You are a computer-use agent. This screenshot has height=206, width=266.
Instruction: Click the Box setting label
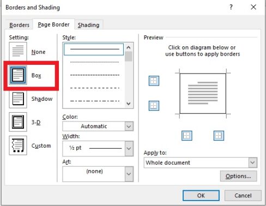coord(36,75)
